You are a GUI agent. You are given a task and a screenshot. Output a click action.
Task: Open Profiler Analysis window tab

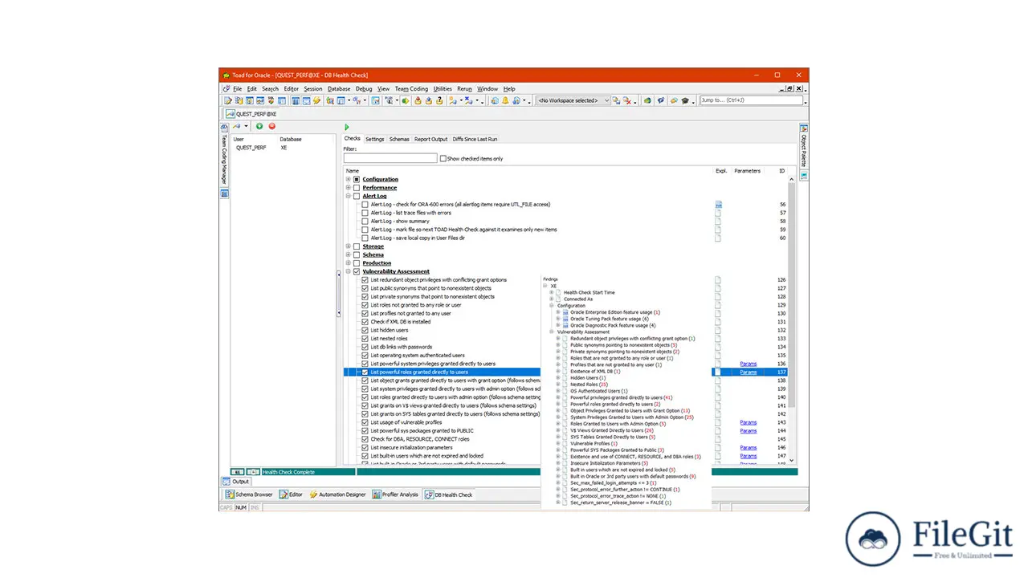click(x=396, y=495)
